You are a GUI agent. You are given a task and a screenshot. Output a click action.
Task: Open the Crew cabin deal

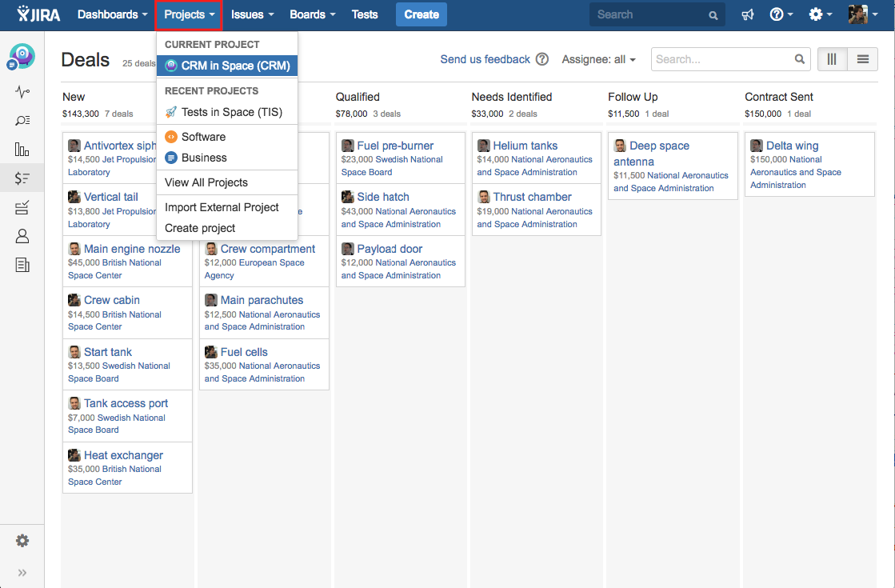tap(112, 300)
